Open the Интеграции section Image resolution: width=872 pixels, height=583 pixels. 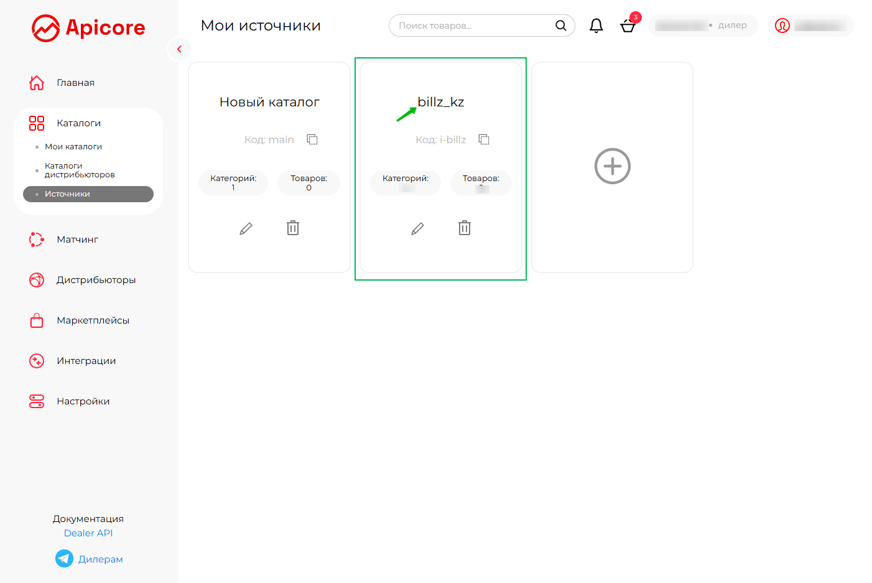click(86, 361)
